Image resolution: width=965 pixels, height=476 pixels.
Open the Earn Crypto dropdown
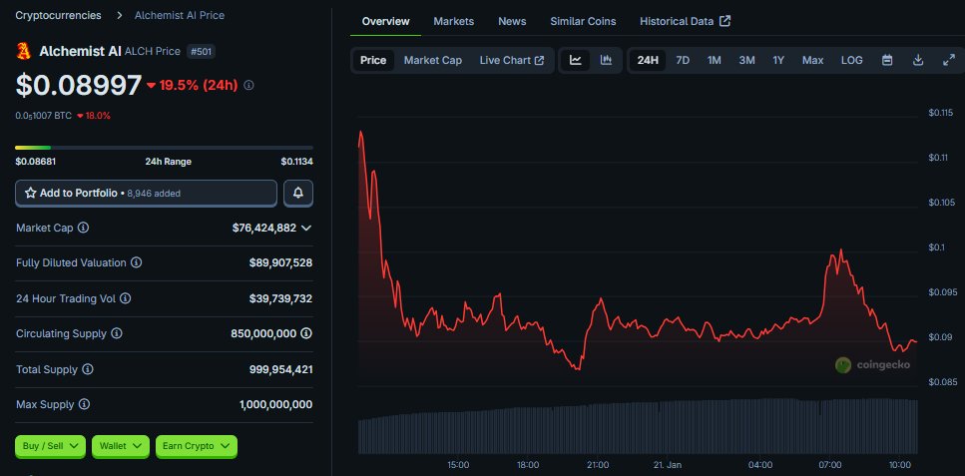pos(196,446)
